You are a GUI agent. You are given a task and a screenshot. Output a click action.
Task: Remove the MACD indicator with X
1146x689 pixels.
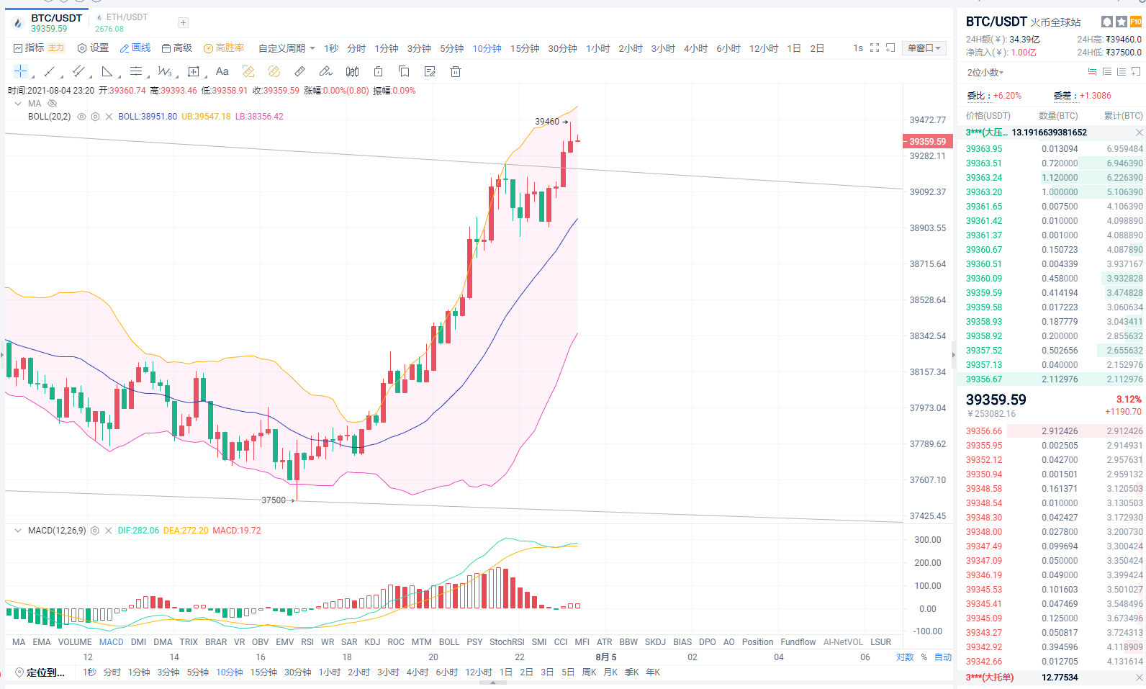pos(108,531)
